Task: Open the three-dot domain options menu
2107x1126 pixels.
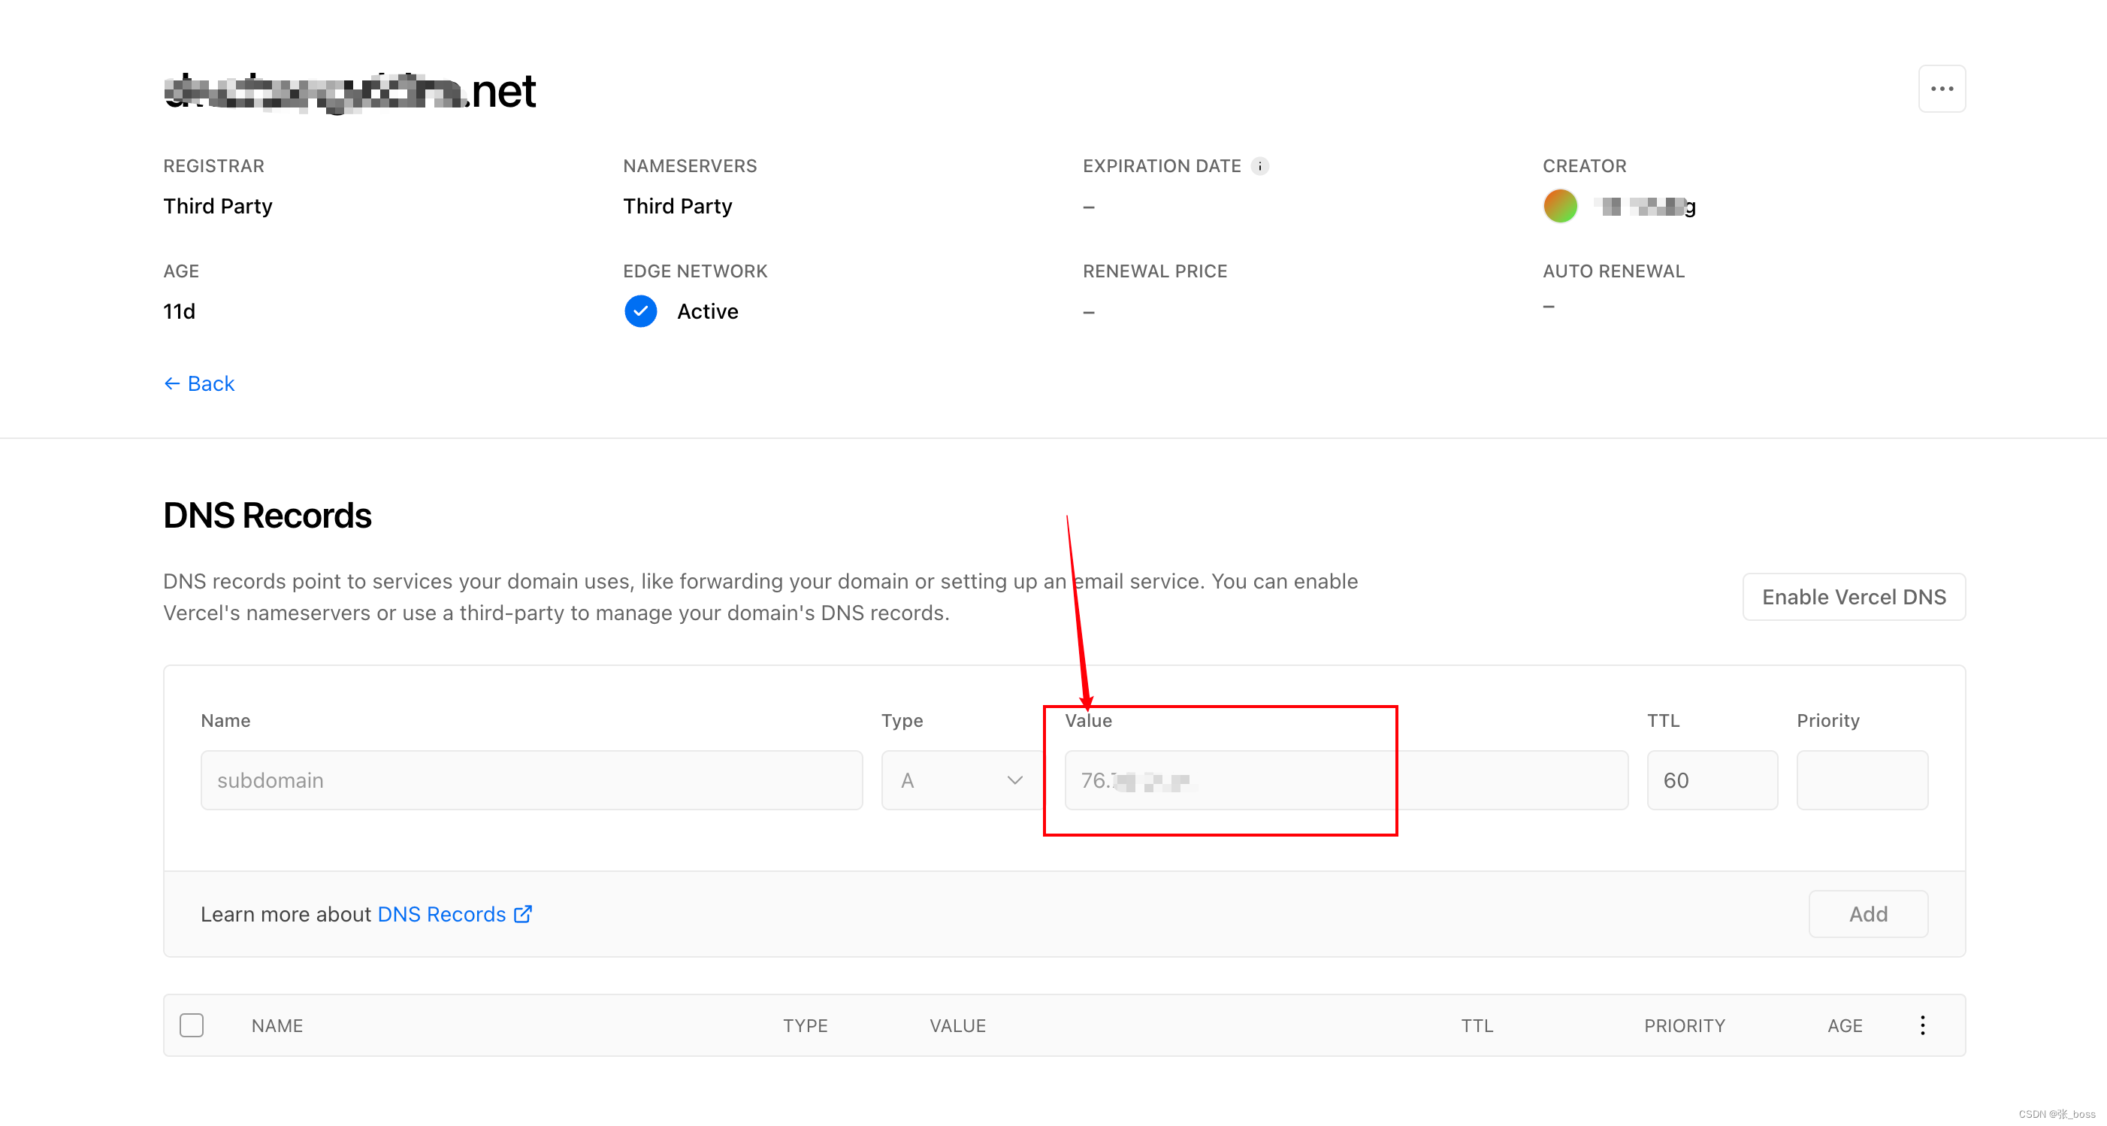Action: tap(1941, 89)
